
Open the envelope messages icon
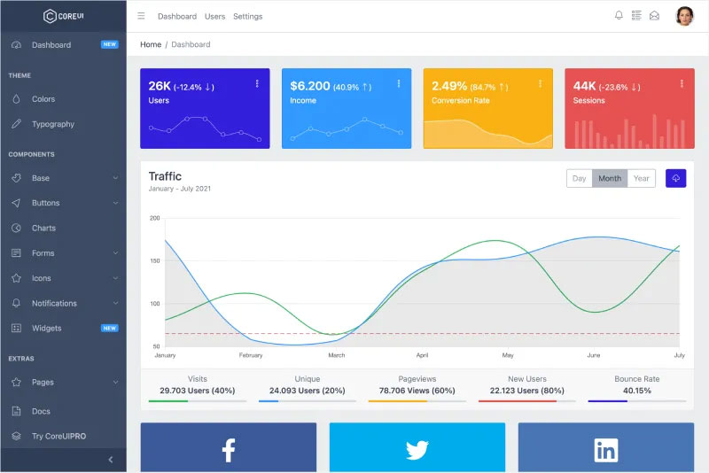point(654,16)
